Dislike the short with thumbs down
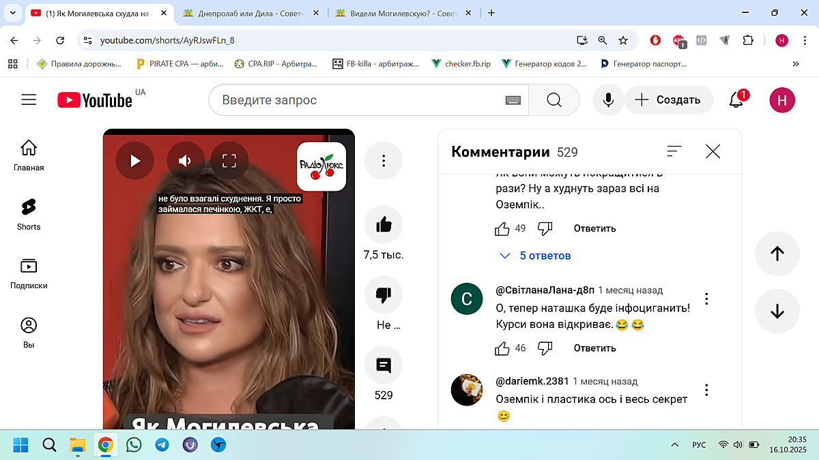Screen dimensions: 819x460 tap(384, 294)
